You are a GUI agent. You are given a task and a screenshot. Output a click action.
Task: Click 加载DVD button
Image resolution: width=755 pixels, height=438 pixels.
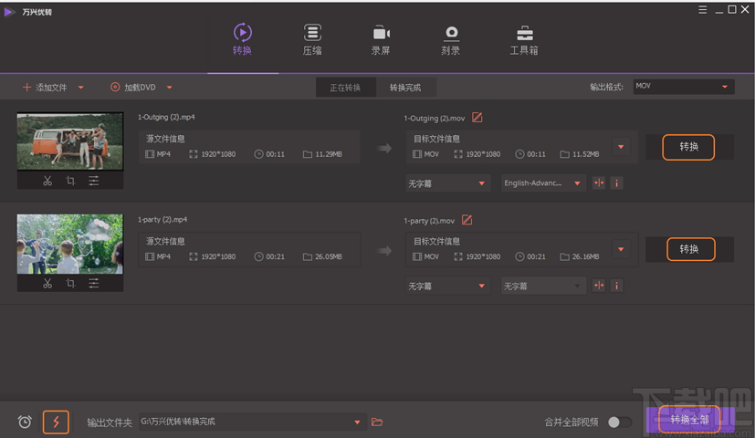133,87
